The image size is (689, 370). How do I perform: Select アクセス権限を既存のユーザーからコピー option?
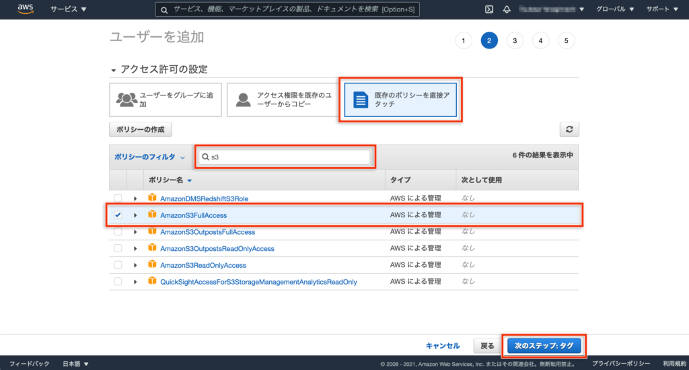coord(283,100)
